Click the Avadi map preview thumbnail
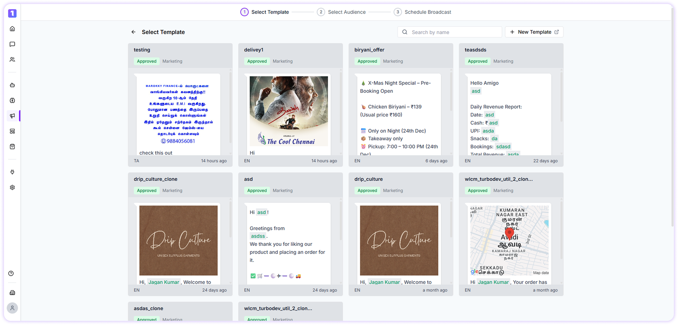This screenshot has width=678, height=325. tap(509, 240)
